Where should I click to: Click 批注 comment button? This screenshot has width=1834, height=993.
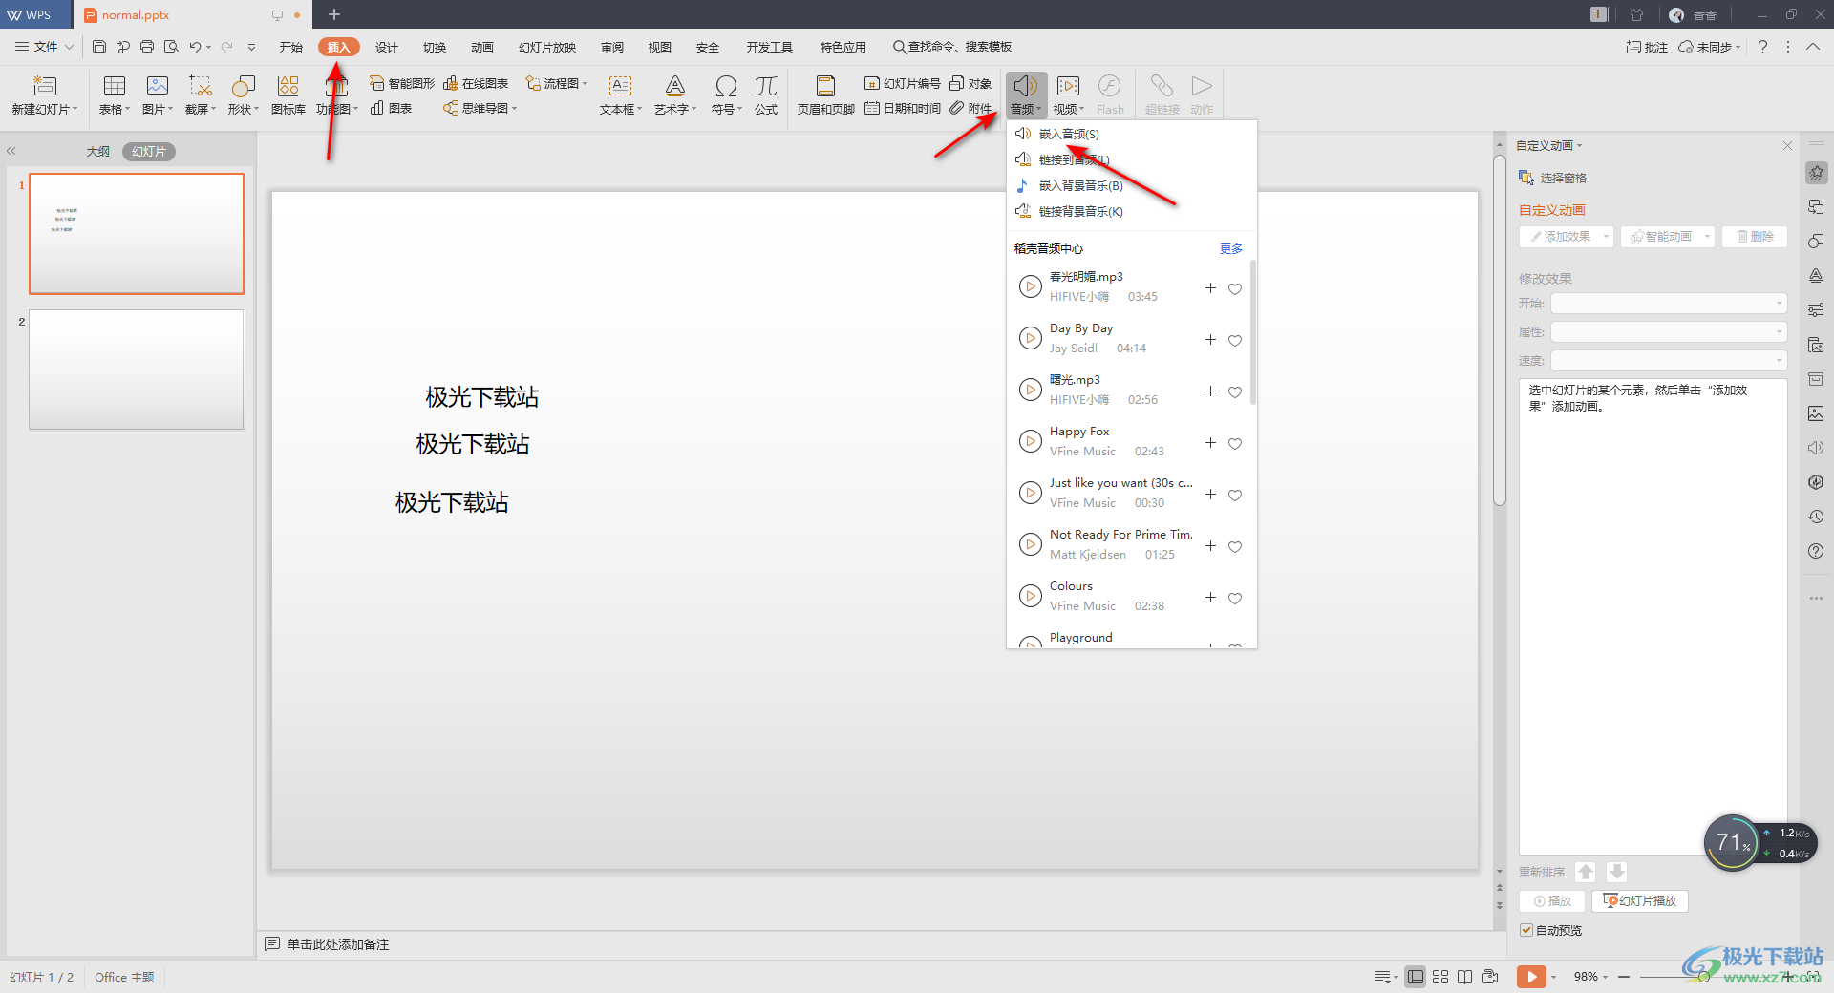1647,47
